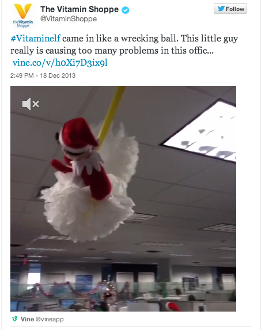This screenshot has width=265, height=330.
Task: Play the elf wrecking ball video
Action: pyautogui.click(x=123, y=199)
